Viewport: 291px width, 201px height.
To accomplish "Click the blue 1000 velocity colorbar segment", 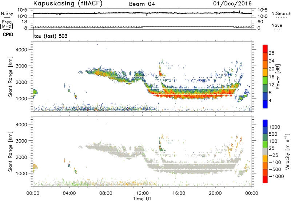I will pos(265,123).
